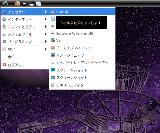Open the プログラミング menu category
The image size is (160, 133).
coord(25,41)
